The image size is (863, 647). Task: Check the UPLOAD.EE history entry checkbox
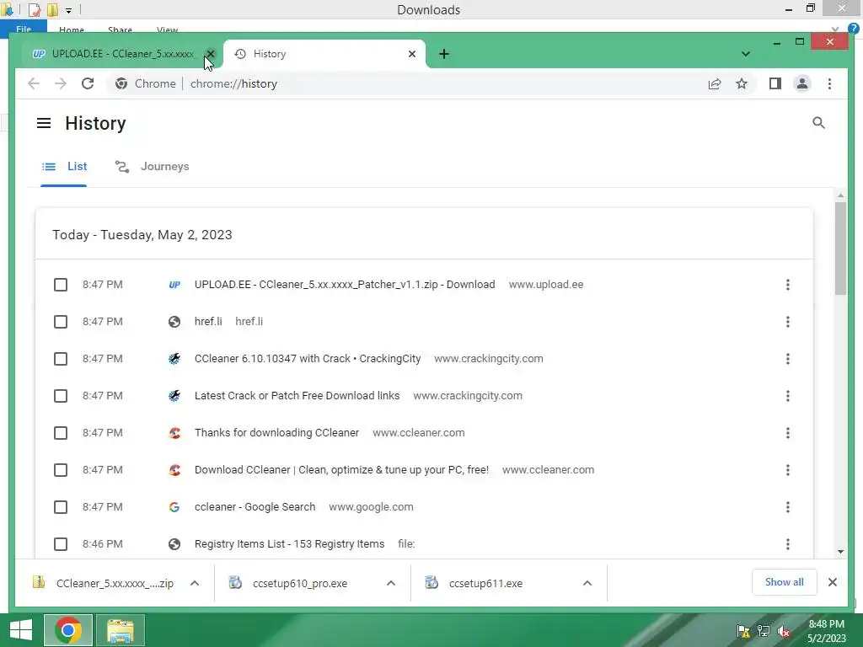coord(61,285)
